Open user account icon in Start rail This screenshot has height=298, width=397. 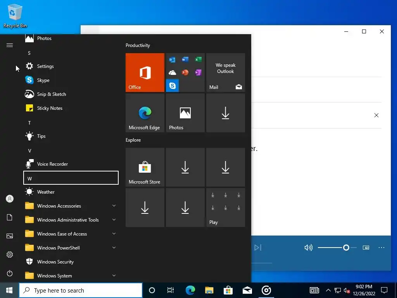10,199
